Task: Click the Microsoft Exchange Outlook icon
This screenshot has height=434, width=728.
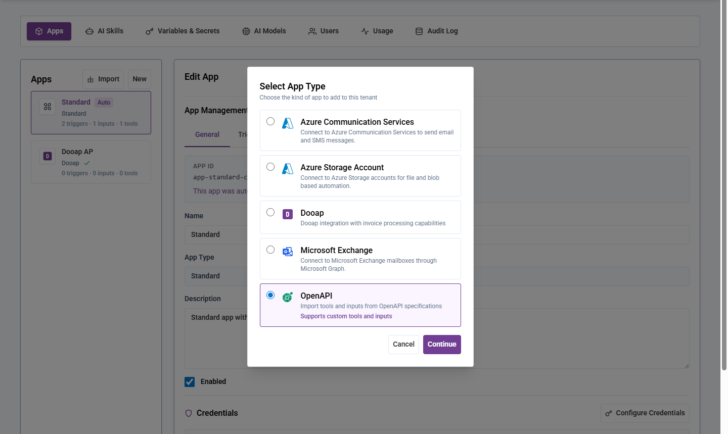Action: coord(288,252)
